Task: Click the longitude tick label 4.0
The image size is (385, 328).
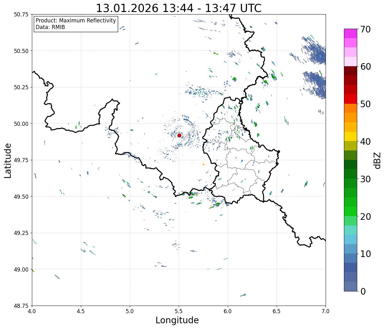Action: [32, 311]
